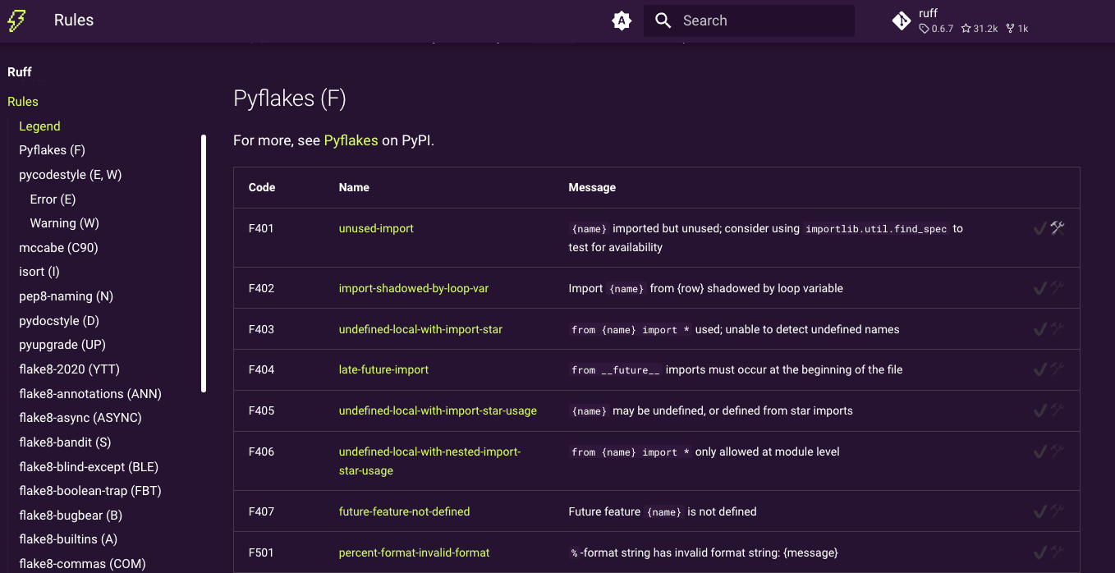Jump to pyupgrade (UP) in the sidebar
The width and height of the screenshot is (1115, 573).
coord(62,345)
